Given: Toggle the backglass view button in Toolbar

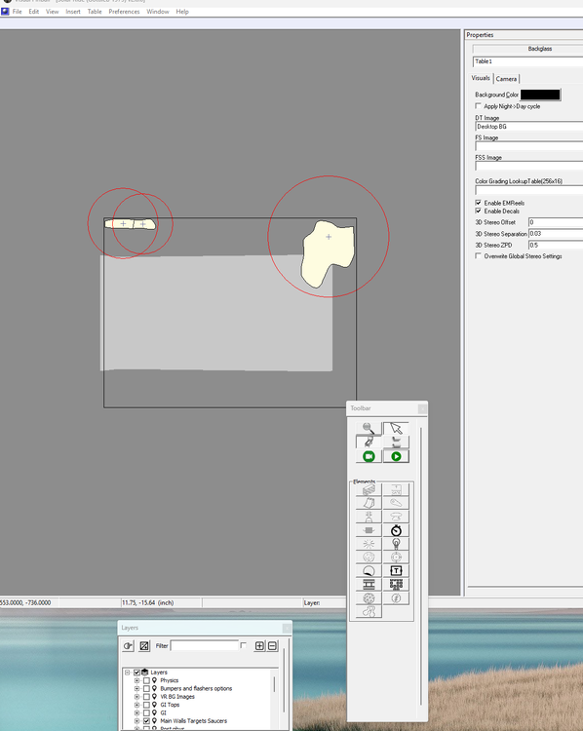Looking at the screenshot, I should pyautogui.click(x=396, y=442).
